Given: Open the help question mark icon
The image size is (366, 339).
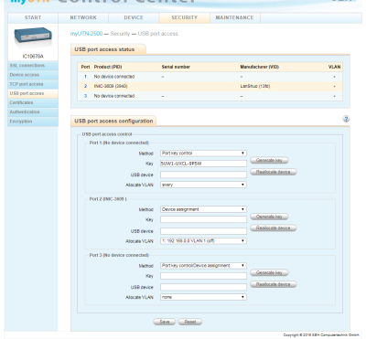Looking at the screenshot, I should coord(346,119).
